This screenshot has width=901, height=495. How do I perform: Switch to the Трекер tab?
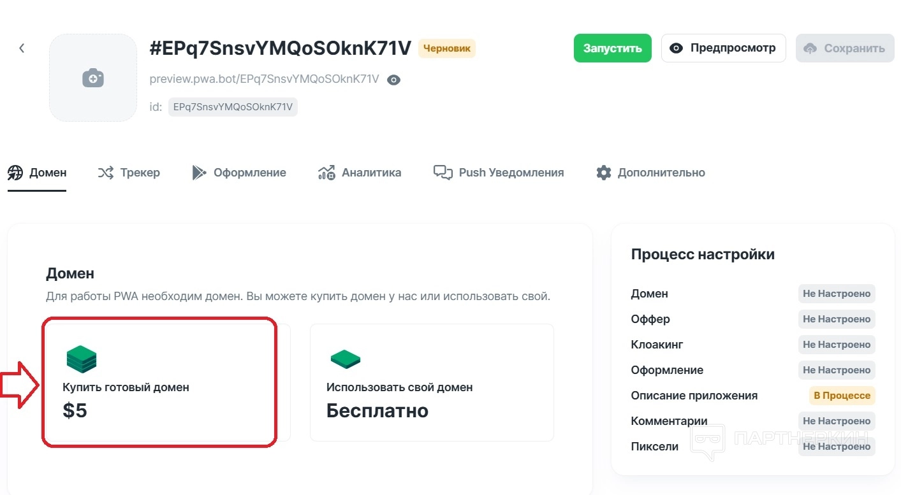(129, 173)
